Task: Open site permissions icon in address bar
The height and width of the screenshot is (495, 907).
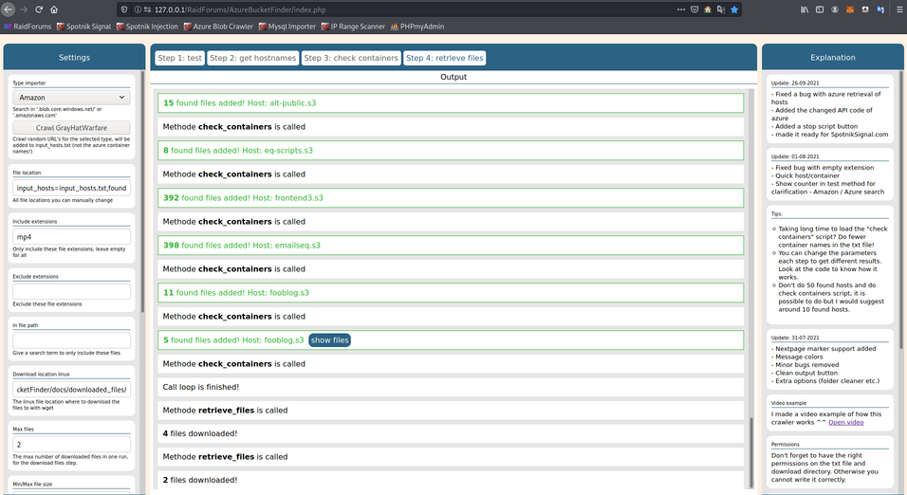Action: tap(147, 9)
